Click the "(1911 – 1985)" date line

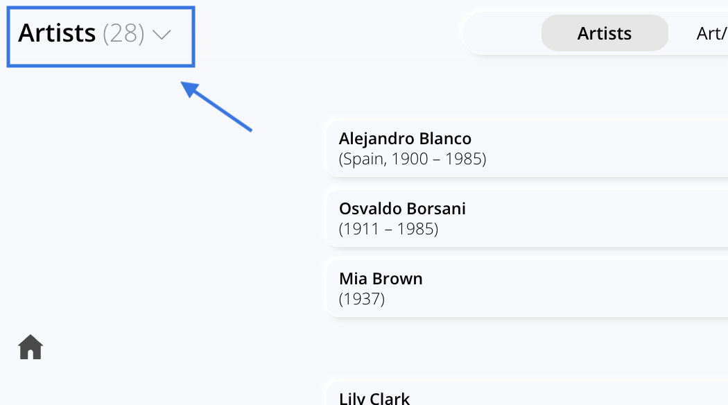388,229
